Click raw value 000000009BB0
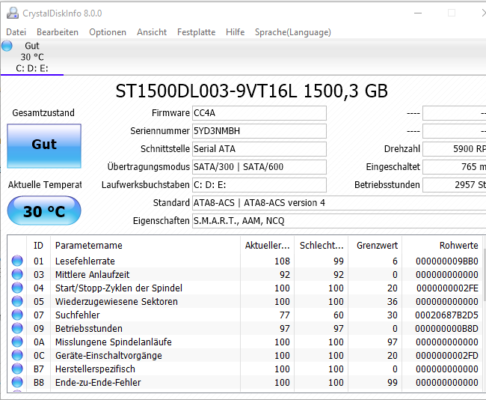Viewport: 486px width, 400px height. point(447,261)
